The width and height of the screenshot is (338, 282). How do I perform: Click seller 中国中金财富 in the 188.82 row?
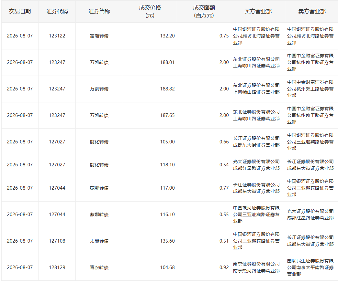(310, 89)
